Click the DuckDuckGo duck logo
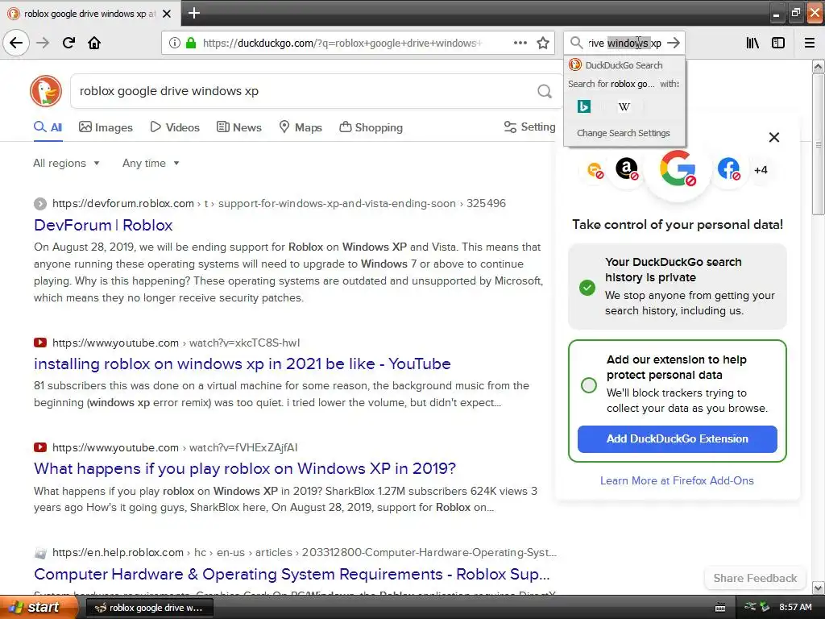The image size is (825, 619). [x=46, y=91]
